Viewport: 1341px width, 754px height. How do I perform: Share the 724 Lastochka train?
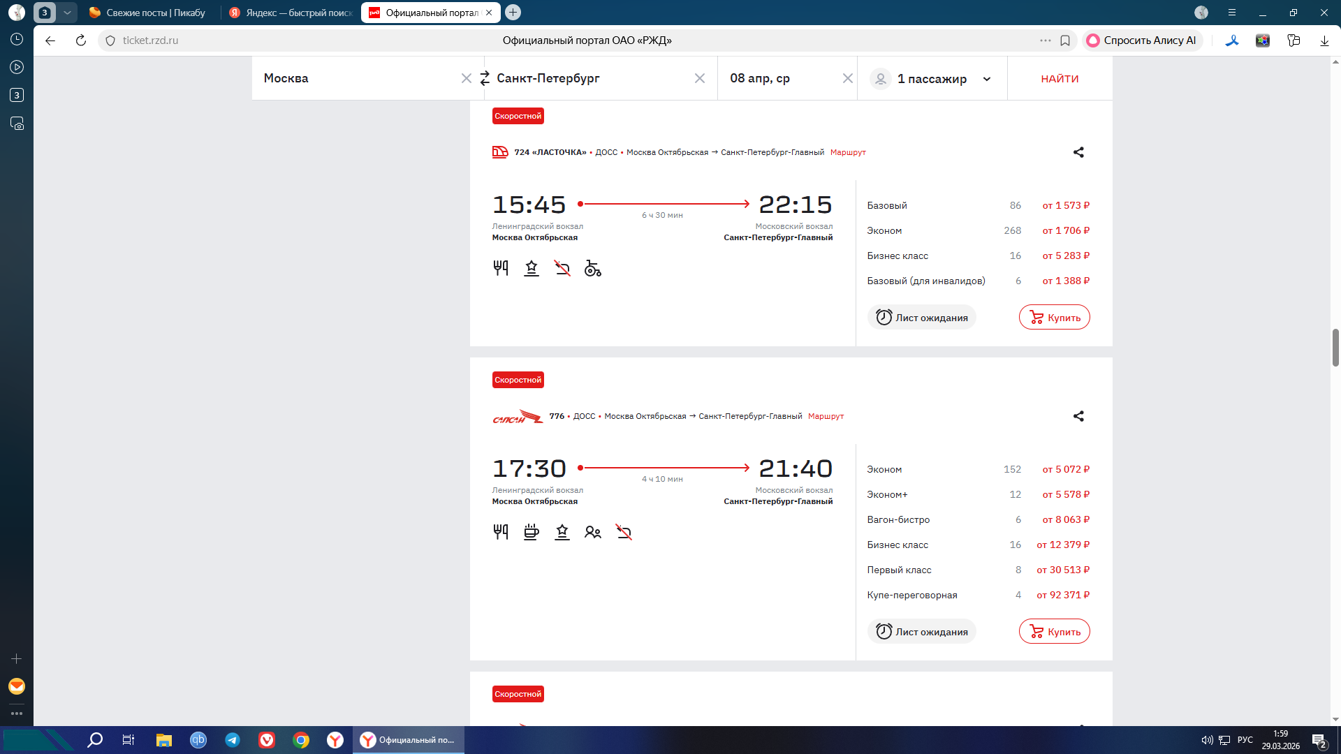click(1078, 152)
